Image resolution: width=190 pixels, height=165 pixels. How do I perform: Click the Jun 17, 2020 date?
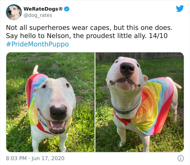[48, 158]
